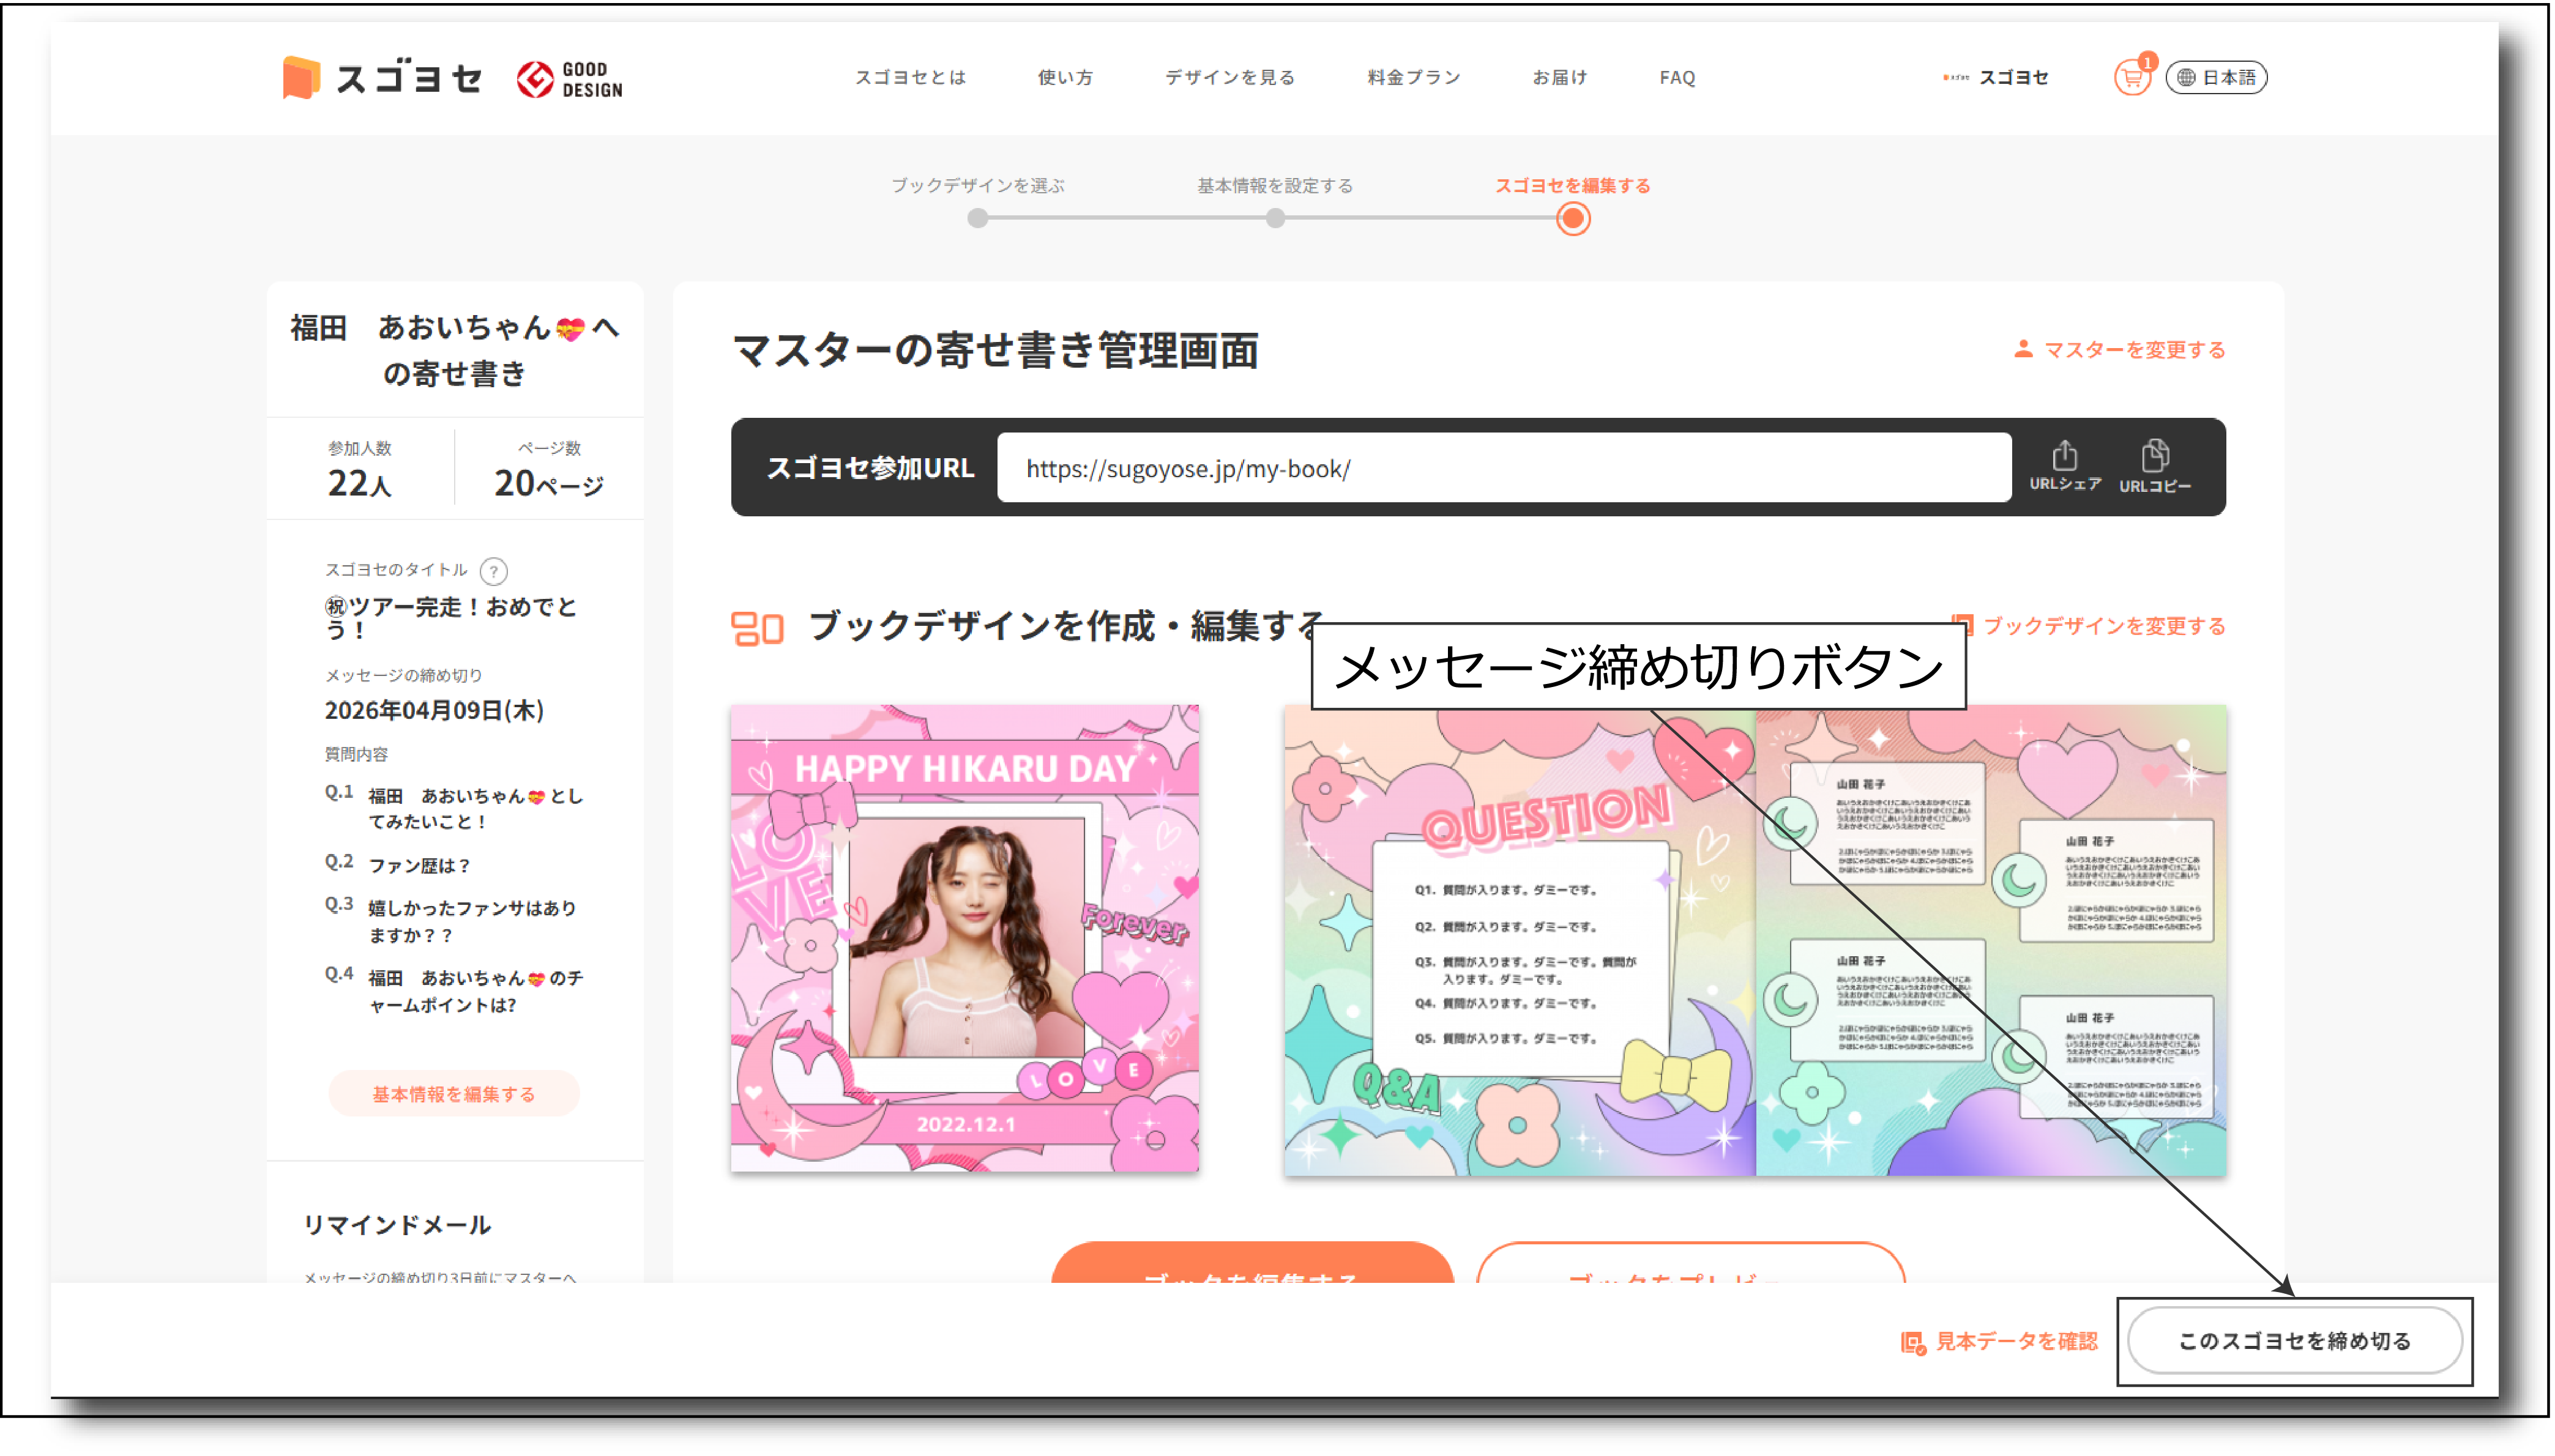Open the デザインを見る menu item

(x=1229, y=77)
